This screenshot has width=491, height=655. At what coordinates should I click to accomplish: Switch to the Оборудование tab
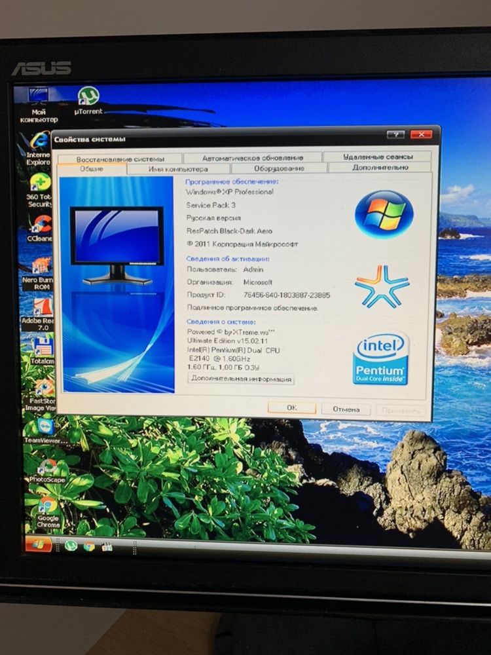coord(279,168)
